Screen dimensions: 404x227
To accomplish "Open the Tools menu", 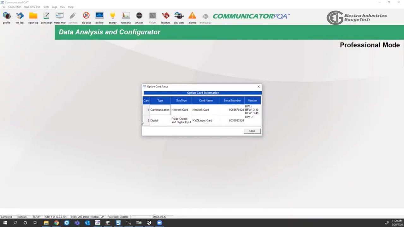I will (46, 7).
